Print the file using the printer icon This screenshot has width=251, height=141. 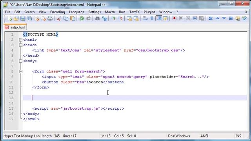tap(50, 18)
